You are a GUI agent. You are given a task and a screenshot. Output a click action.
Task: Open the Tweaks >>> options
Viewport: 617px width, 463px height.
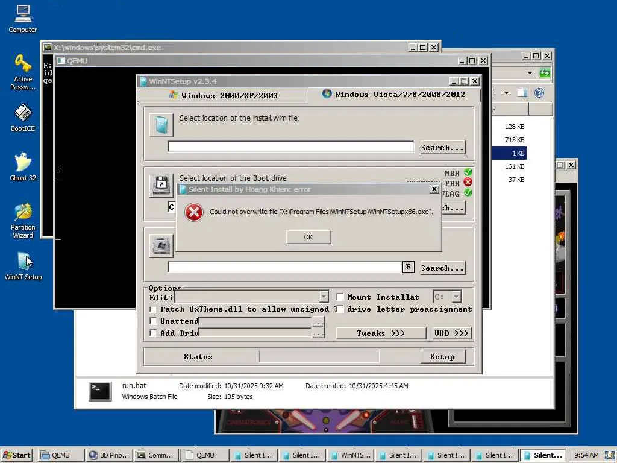point(381,333)
